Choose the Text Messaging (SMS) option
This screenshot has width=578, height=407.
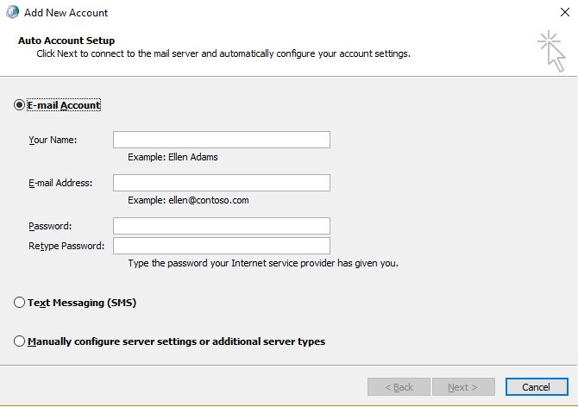click(x=20, y=303)
